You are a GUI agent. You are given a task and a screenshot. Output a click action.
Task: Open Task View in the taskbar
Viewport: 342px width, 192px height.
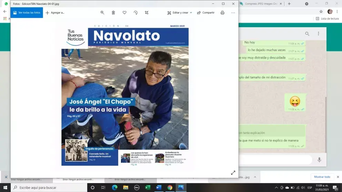(103, 188)
